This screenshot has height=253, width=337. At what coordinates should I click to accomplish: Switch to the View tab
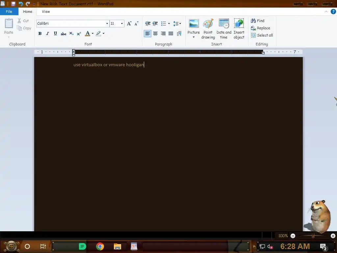point(46,12)
